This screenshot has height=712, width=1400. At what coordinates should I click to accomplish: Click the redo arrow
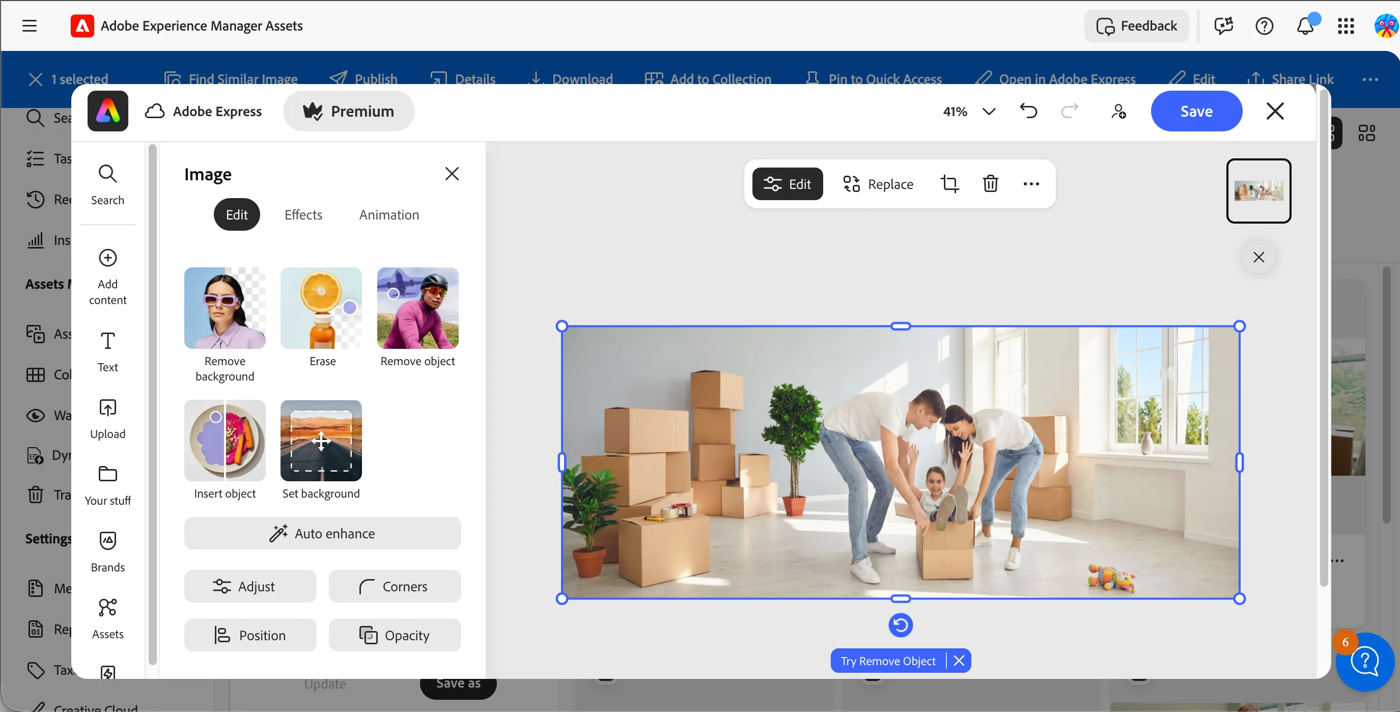pyautogui.click(x=1069, y=111)
